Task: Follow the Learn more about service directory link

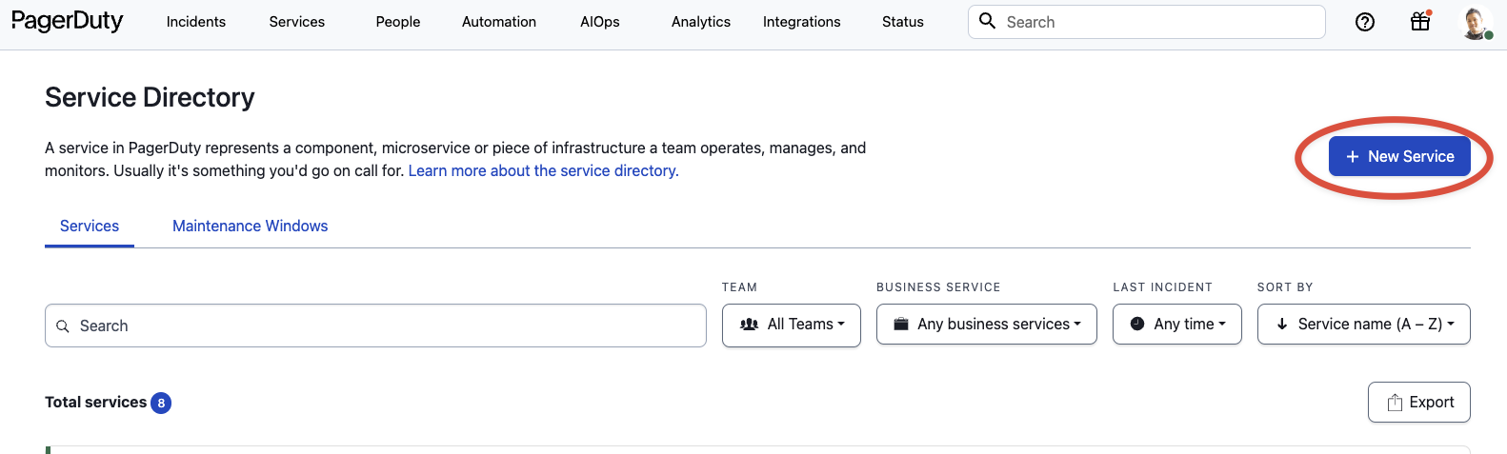Action: 543,171
